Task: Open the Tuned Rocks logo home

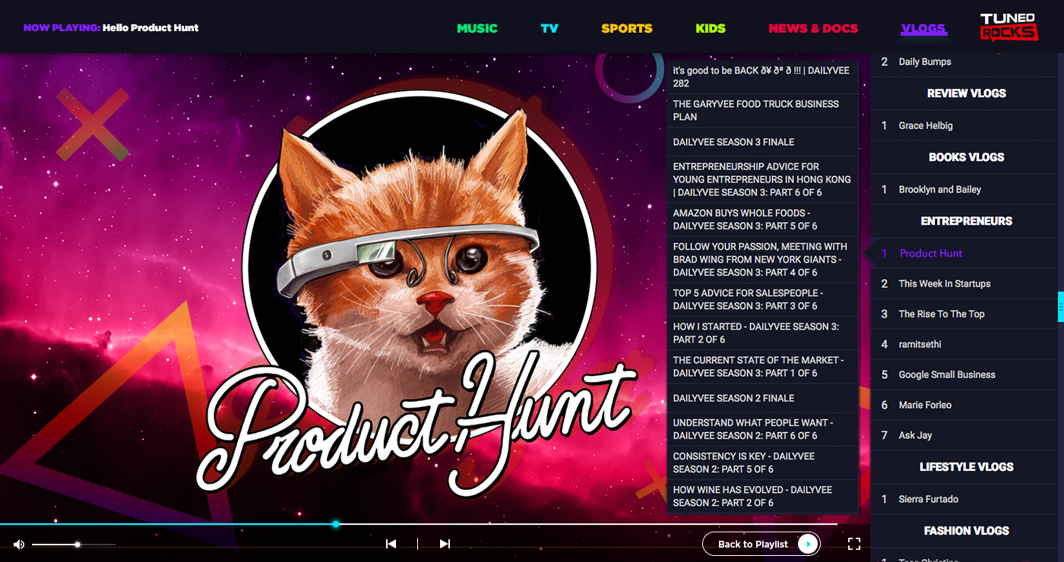Action: coord(1009,27)
